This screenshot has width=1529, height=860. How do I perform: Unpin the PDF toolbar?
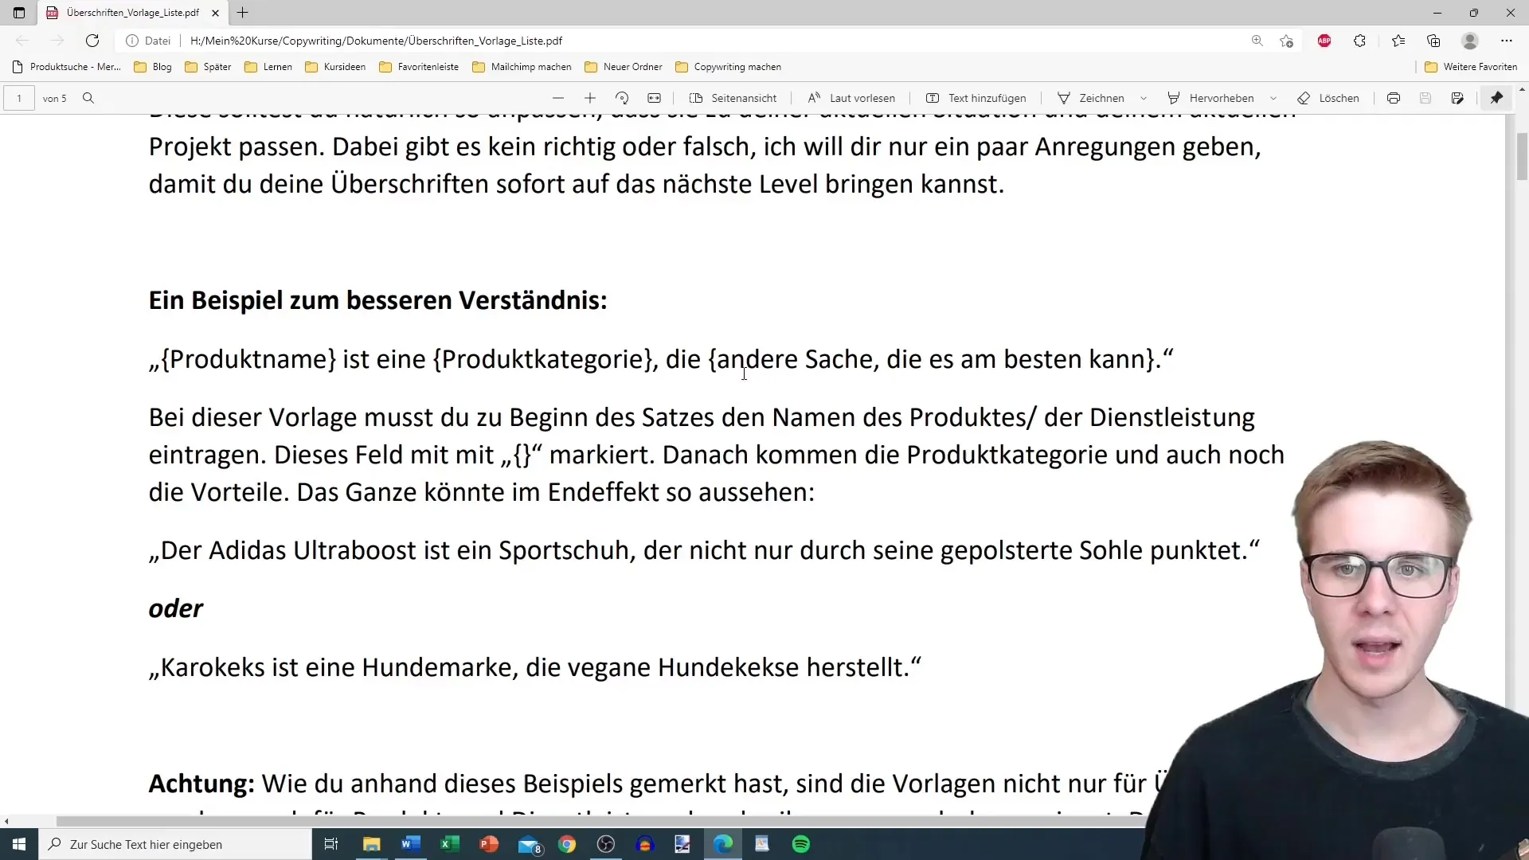tap(1496, 98)
